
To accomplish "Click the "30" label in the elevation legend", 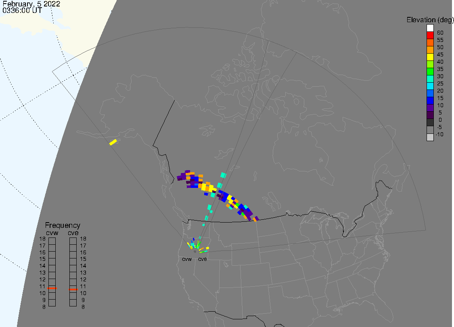I will 440,76.
